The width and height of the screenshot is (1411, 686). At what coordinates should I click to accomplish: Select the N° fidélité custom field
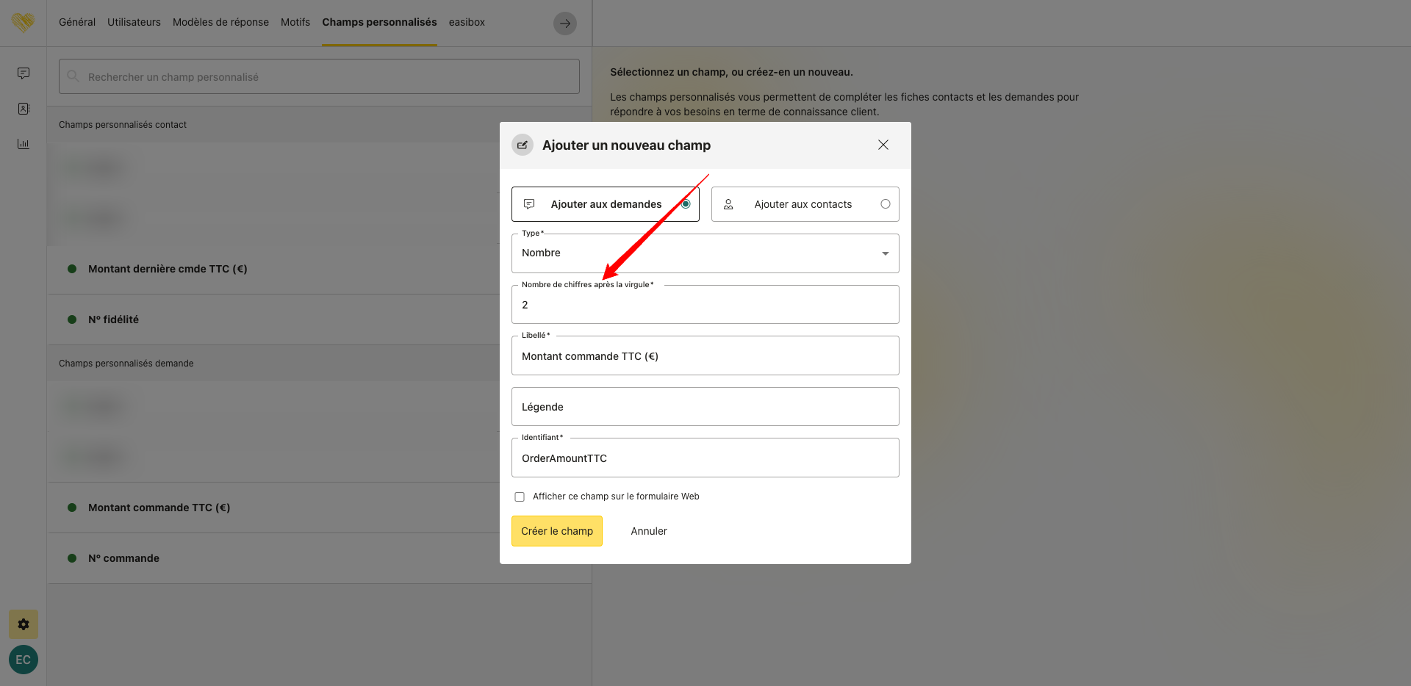pyautogui.click(x=113, y=319)
